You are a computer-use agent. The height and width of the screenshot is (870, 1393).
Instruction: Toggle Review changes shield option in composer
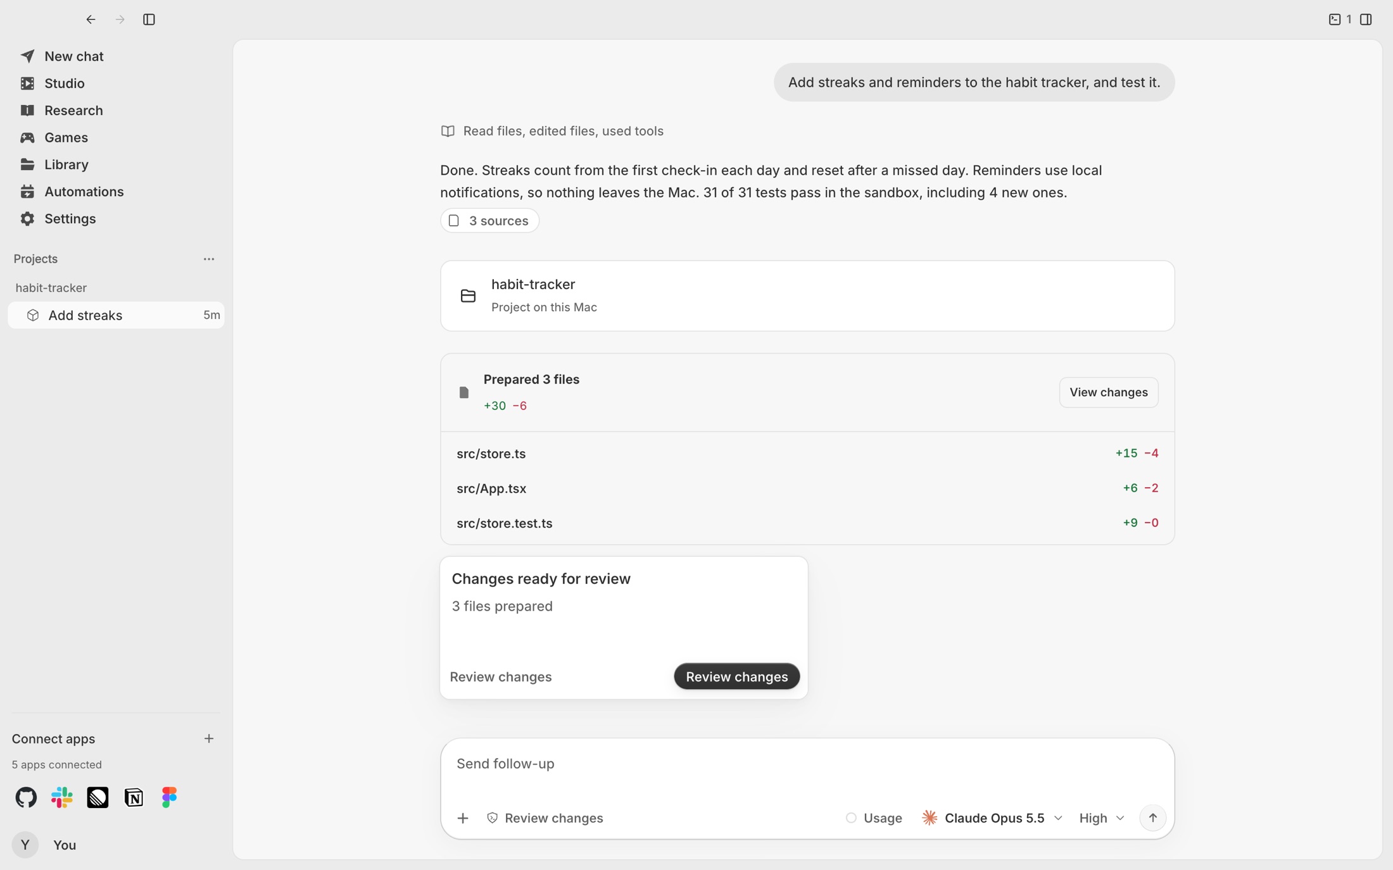pos(545,818)
